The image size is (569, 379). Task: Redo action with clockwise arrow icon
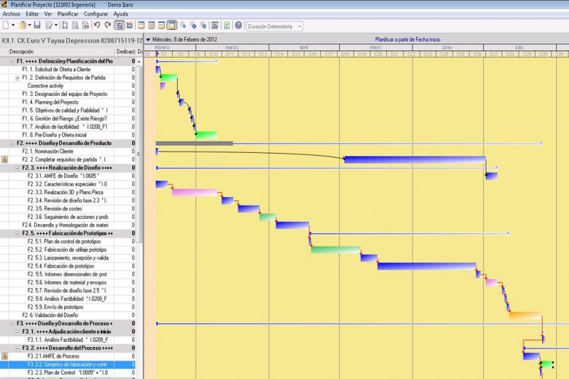tap(107, 25)
